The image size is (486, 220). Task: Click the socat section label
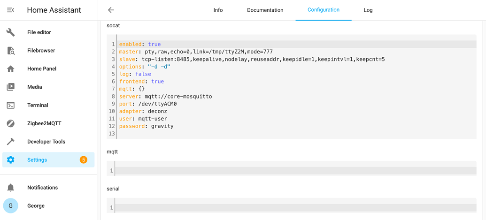point(113,25)
